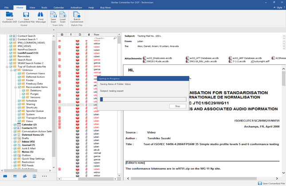Viewport: 286px width, 186px height.
Task: Toggle checkbox for Inbox (45)
Action: pos(15,142)
